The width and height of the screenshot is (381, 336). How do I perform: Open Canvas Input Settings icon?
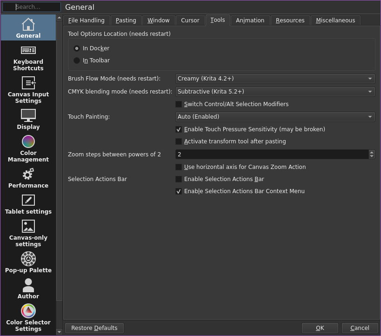(28, 83)
